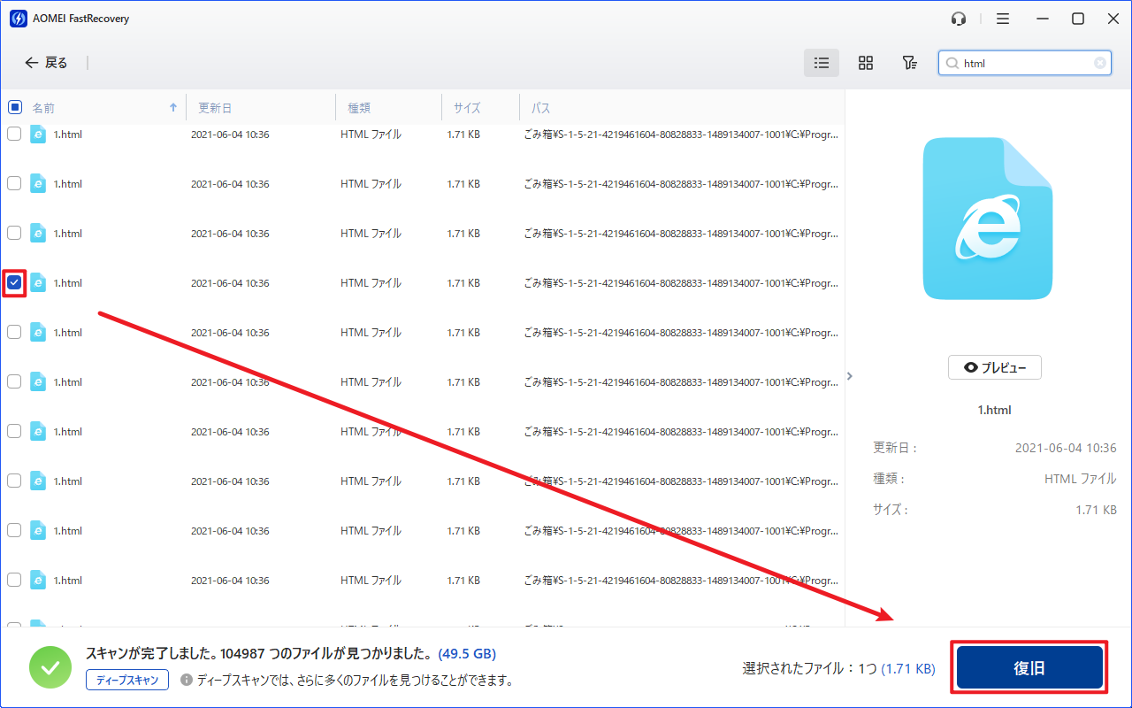Viewport: 1132px width, 708px height.
Task: Focus the search field containing html
Action: [x=1026, y=63]
